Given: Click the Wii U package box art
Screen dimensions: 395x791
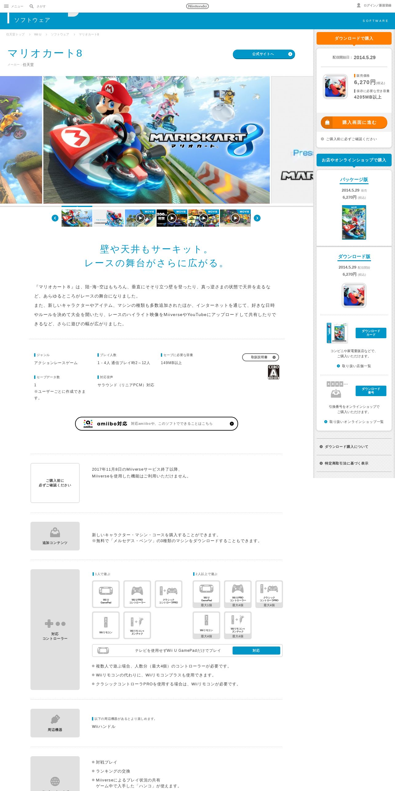Looking at the screenshot, I should tap(354, 222).
